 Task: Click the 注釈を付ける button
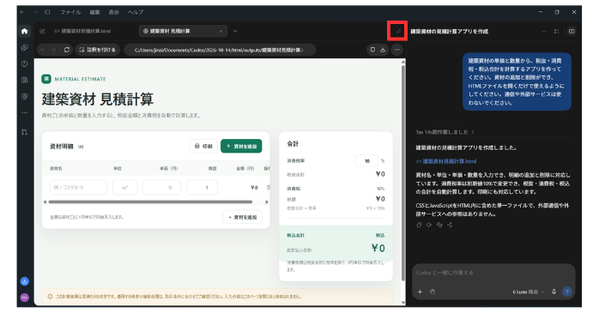pos(98,50)
